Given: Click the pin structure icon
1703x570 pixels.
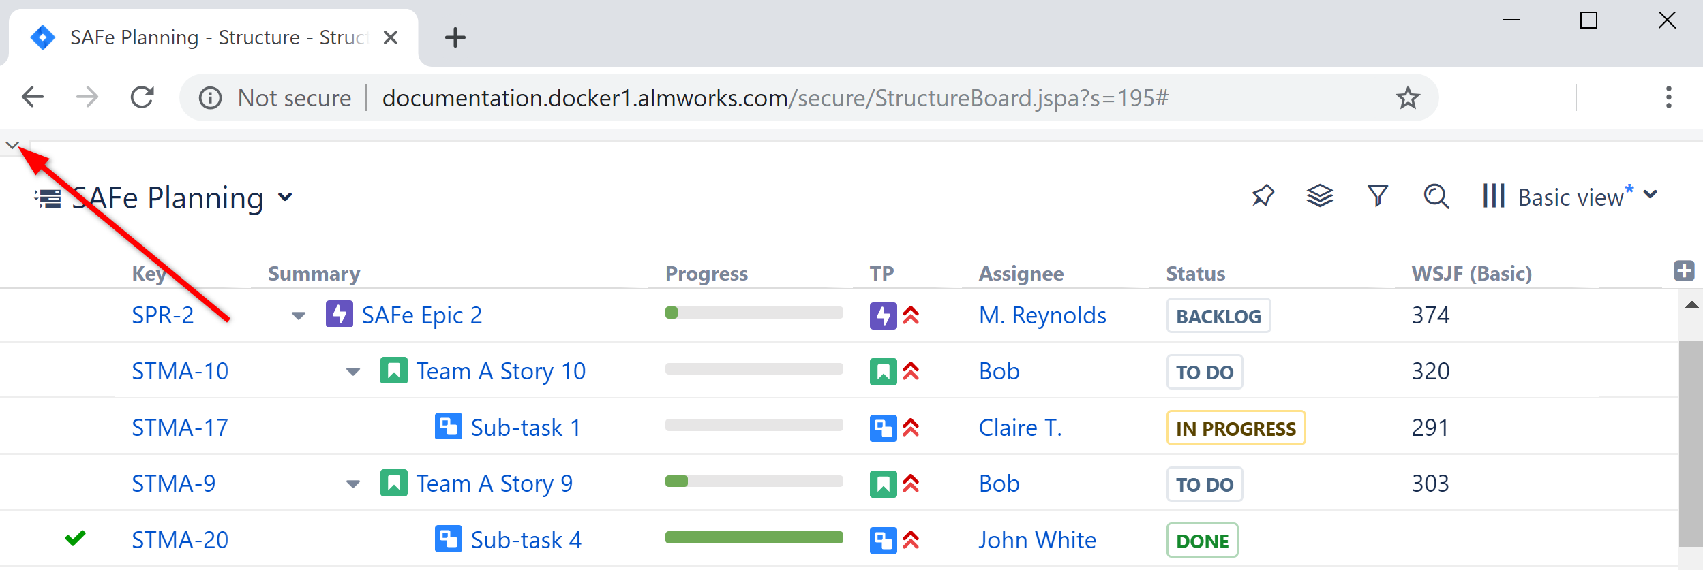Looking at the screenshot, I should point(1263,196).
